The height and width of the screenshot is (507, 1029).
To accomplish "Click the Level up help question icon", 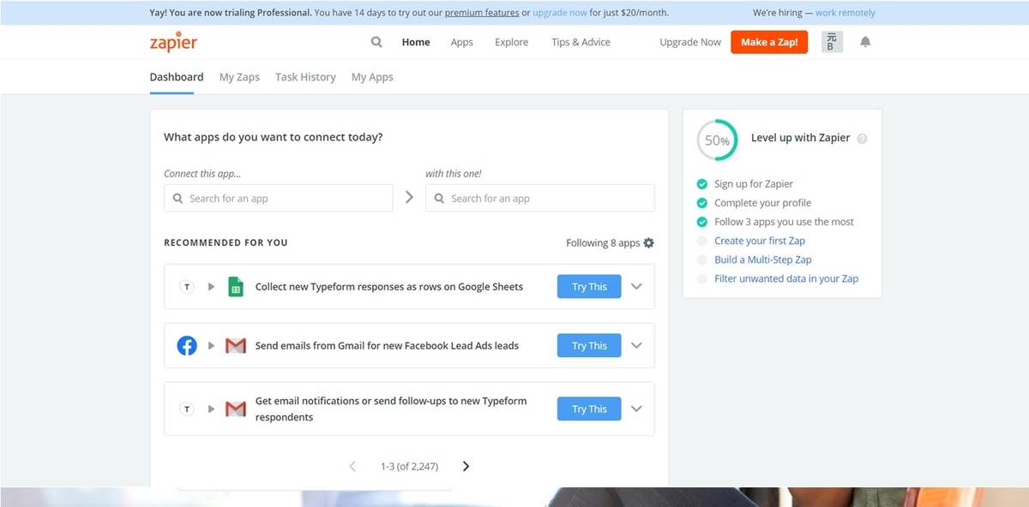I will (x=862, y=139).
